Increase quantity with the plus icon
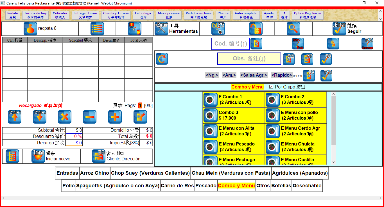Screen dimensions: 384x207 pos(115,117)
